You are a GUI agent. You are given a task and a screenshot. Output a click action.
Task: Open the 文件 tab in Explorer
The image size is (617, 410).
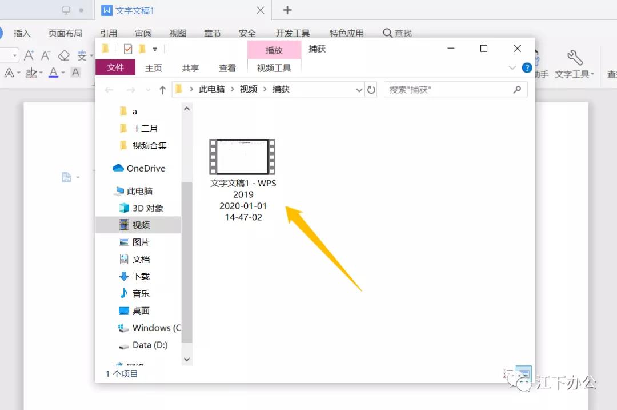(x=115, y=67)
